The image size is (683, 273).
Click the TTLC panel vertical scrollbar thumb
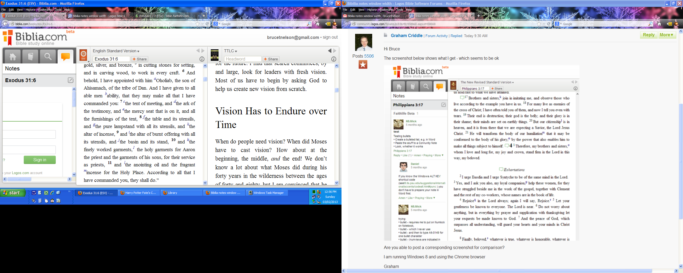[x=336, y=90]
